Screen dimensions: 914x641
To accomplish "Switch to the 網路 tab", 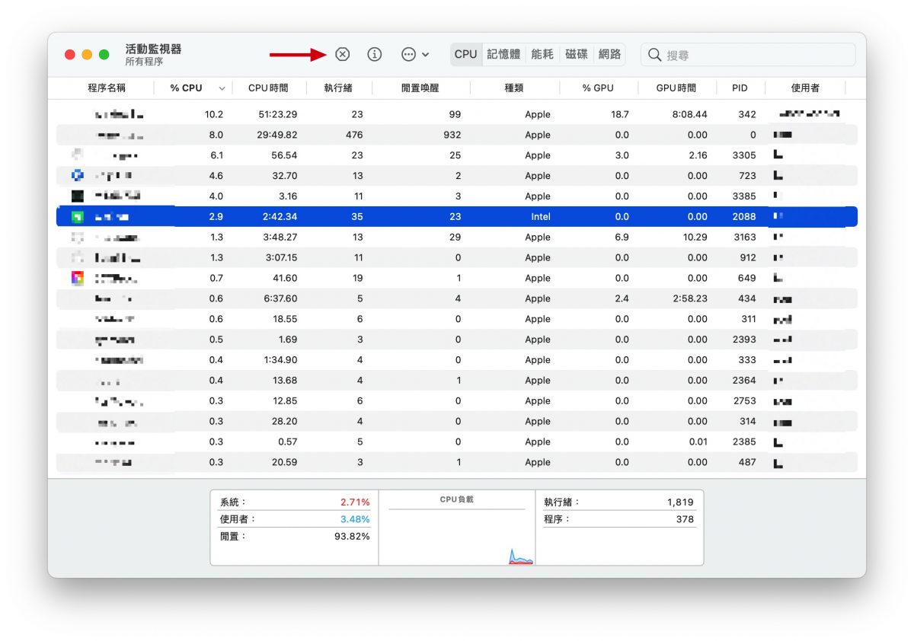I will click(610, 54).
